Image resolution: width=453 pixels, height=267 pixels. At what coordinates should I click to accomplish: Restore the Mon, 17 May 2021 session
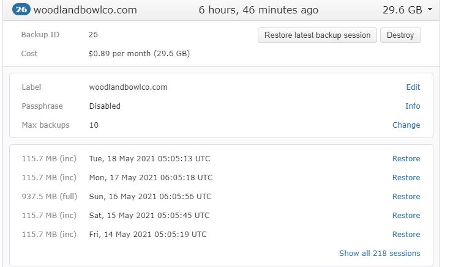tap(406, 178)
